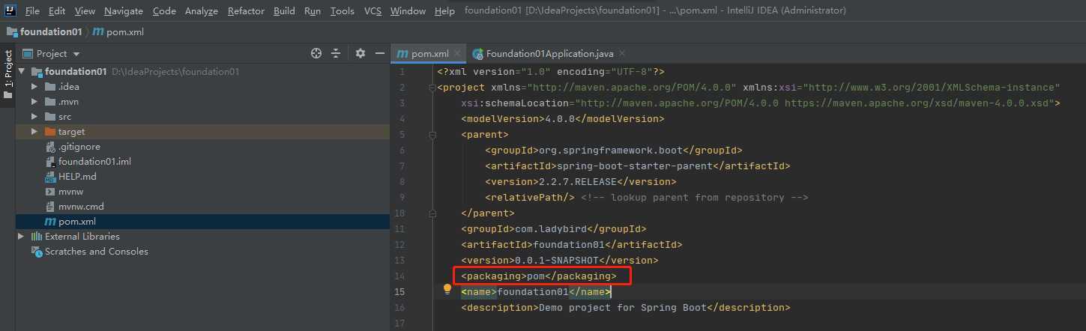Image resolution: width=1086 pixels, height=331 pixels.
Task: Click the Maven icon on pom.xml breadcrumb
Action: (x=98, y=32)
